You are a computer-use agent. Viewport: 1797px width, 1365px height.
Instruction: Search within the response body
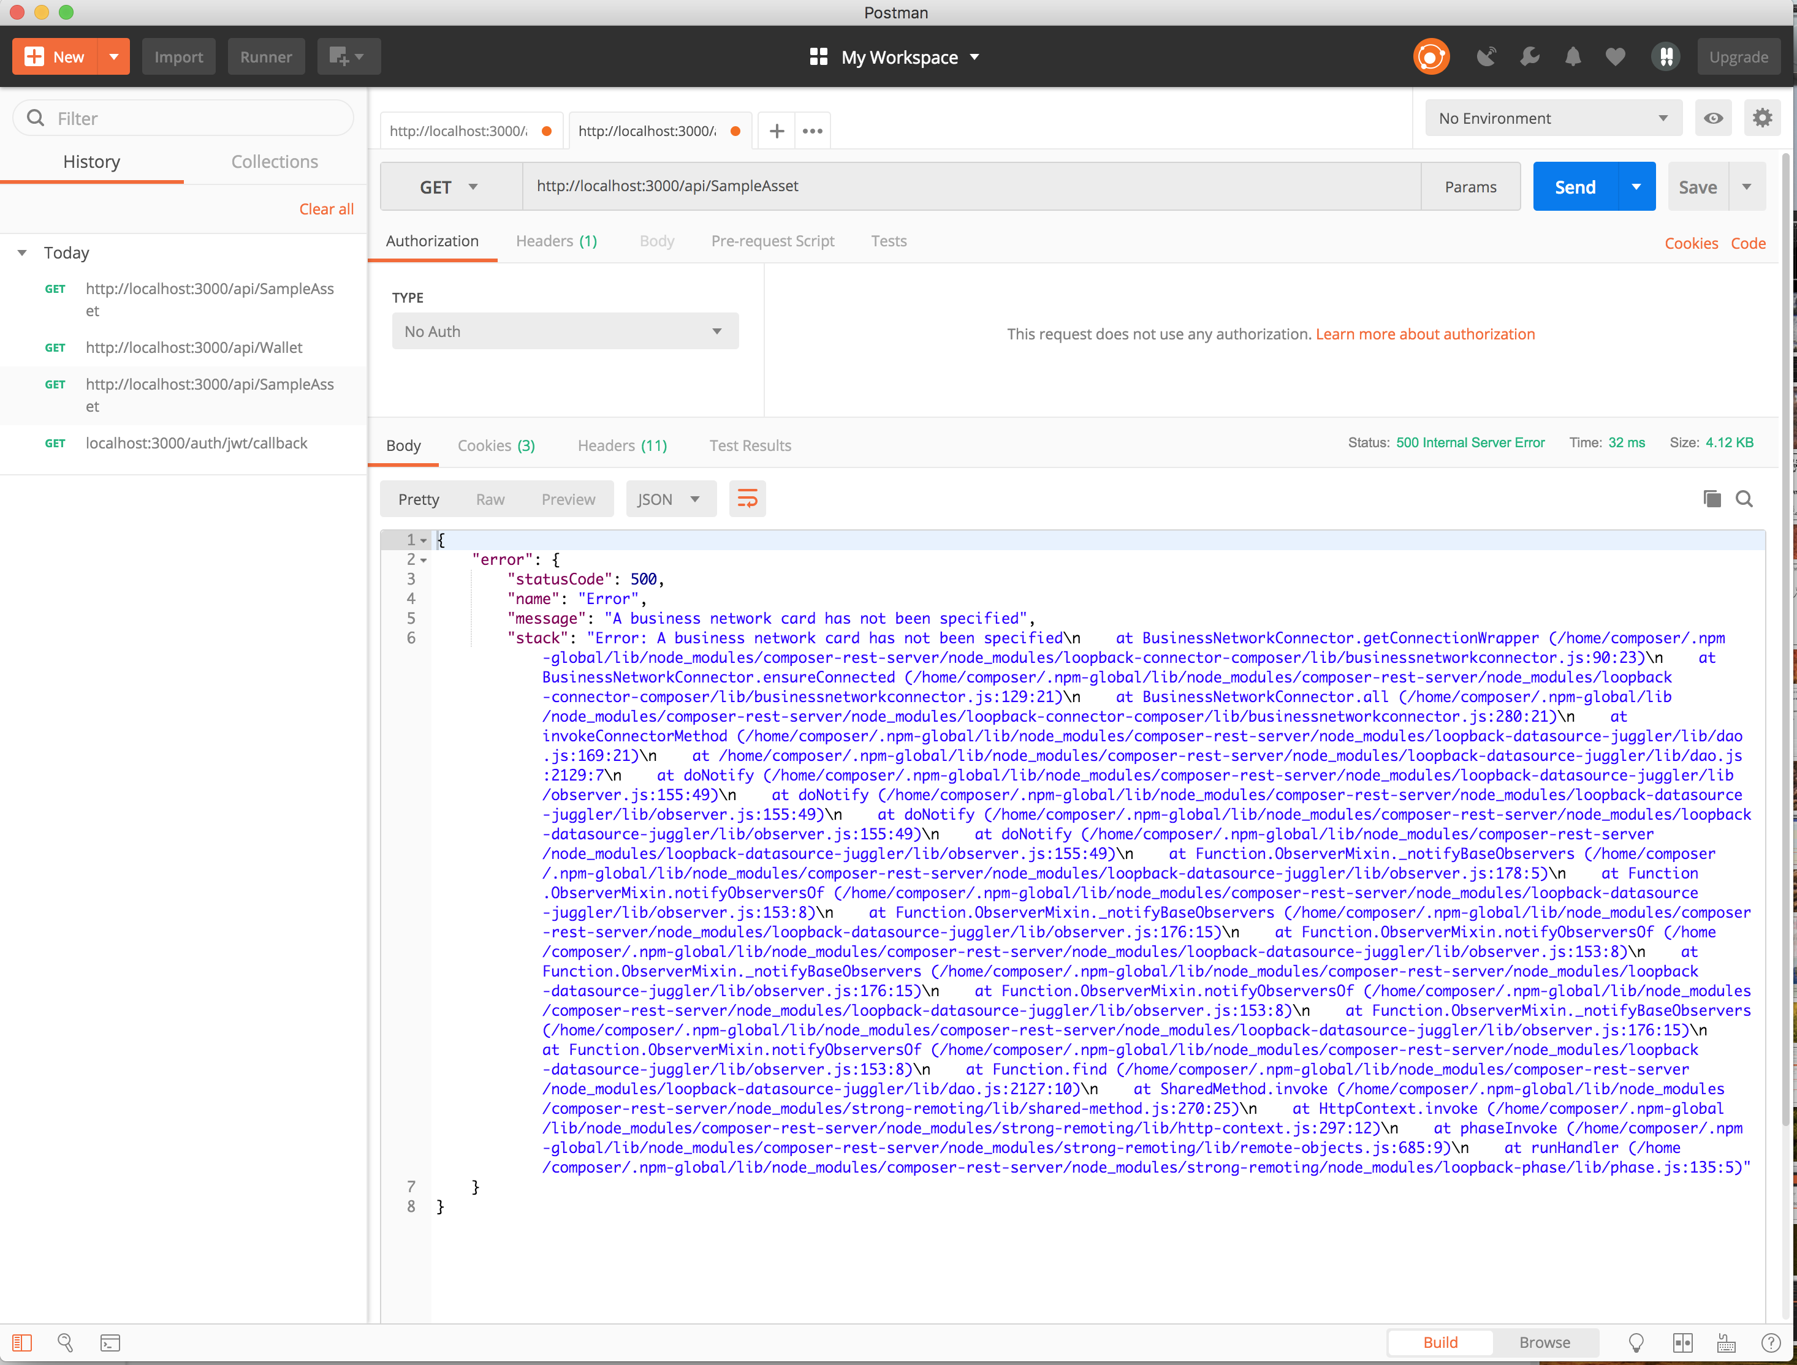pyautogui.click(x=1744, y=499)
